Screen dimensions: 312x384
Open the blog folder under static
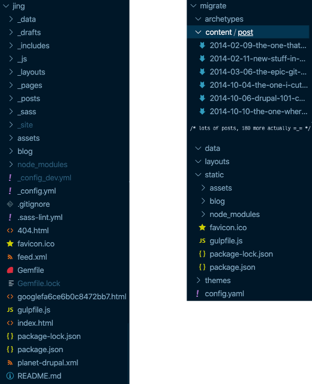[x=217, y=201]
